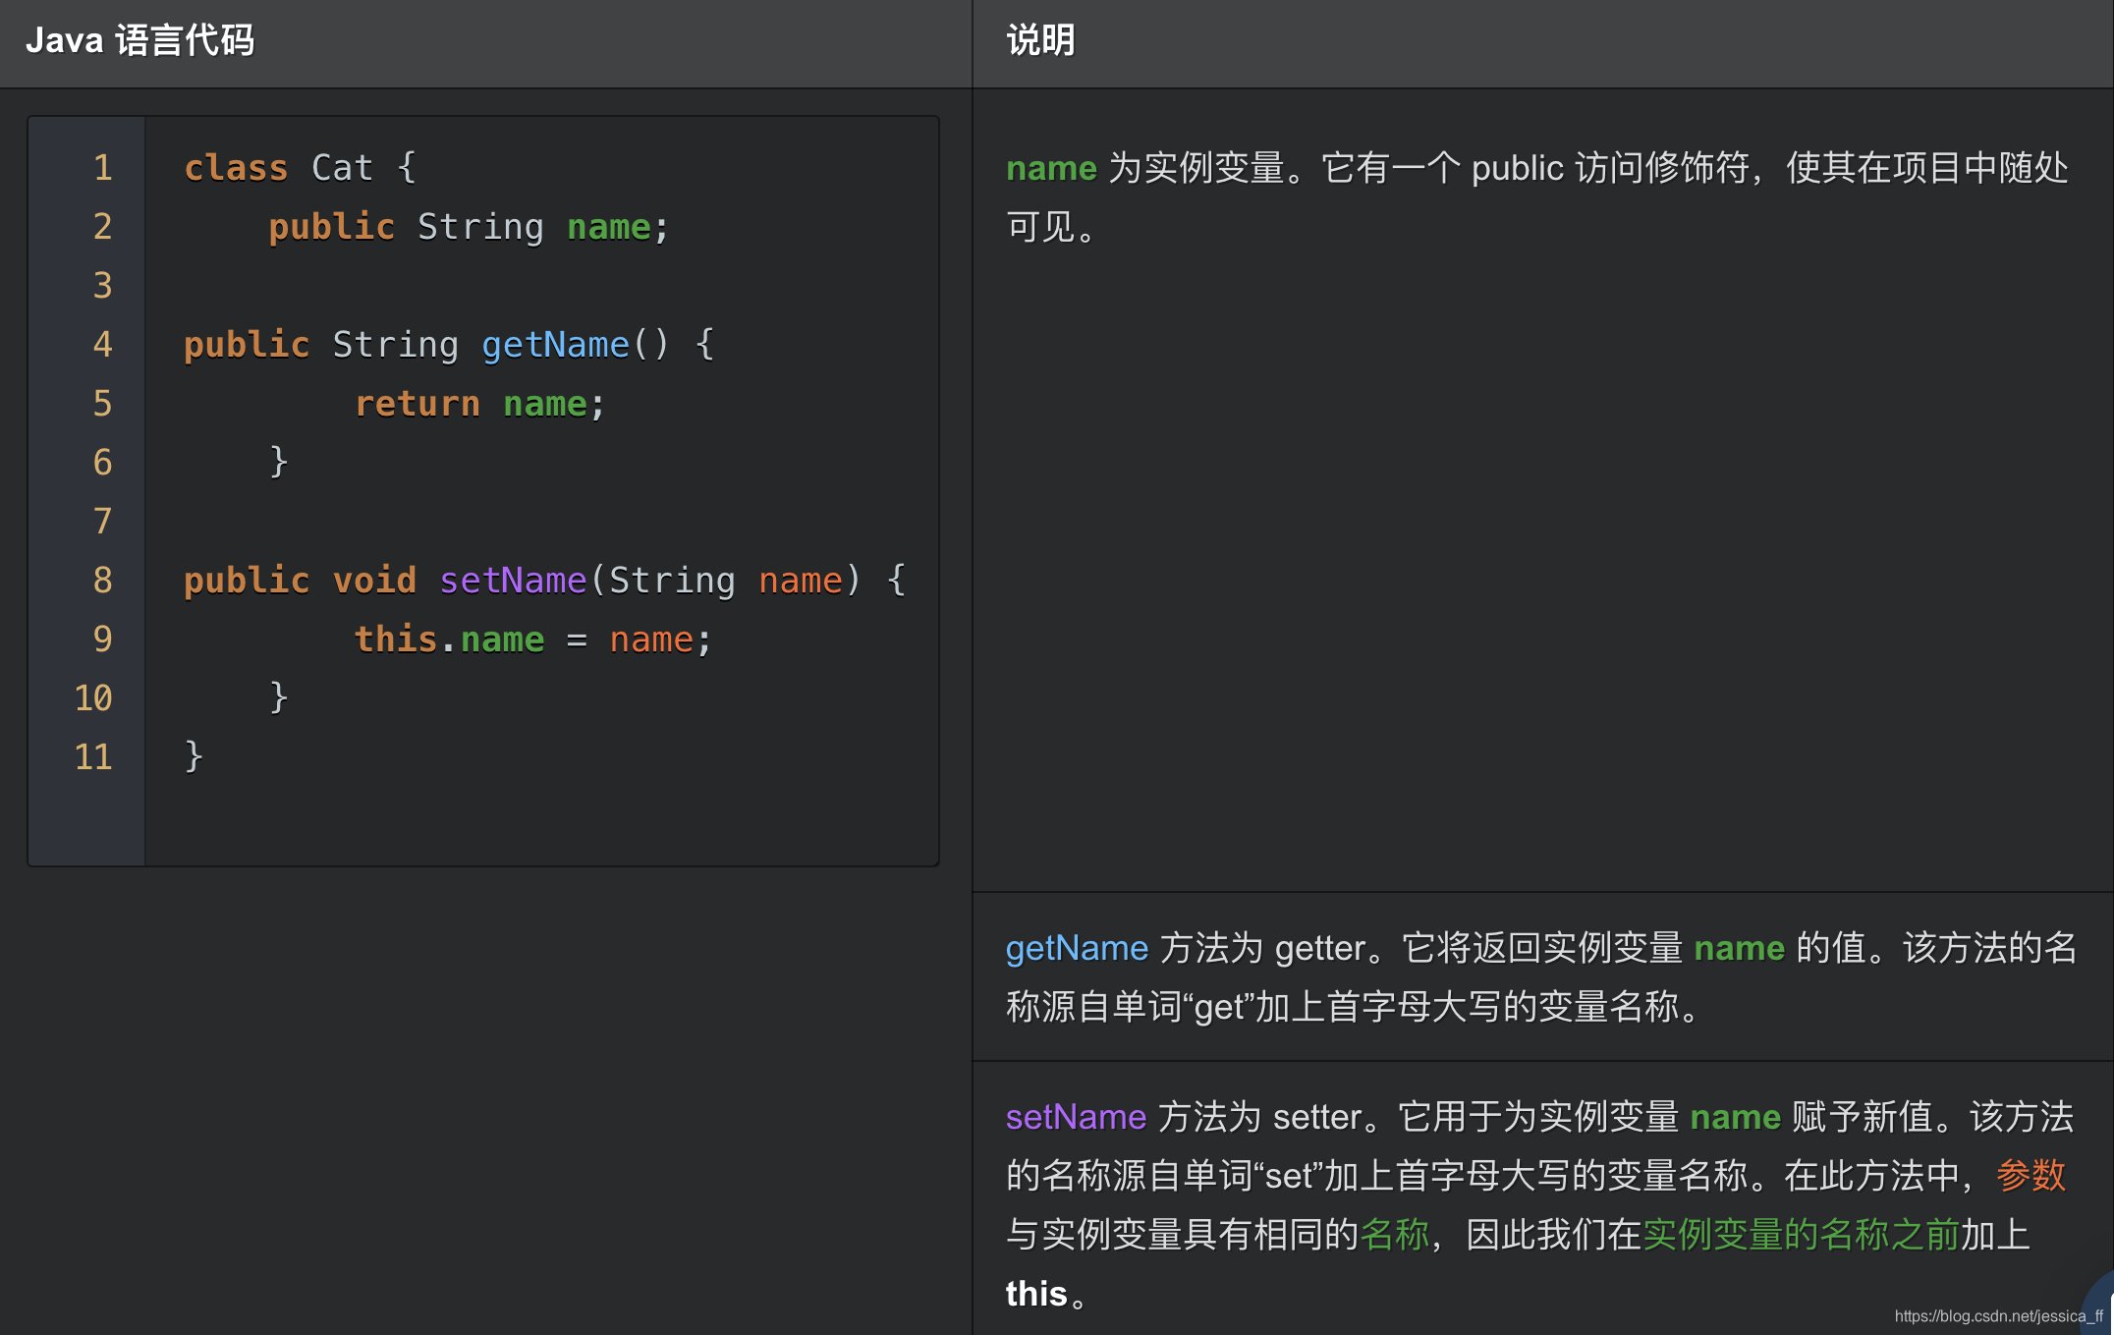Viewport: 2114px width, 1335px height.
Task: Click the "说明" column header
Action: click(x=1039, y=39)
